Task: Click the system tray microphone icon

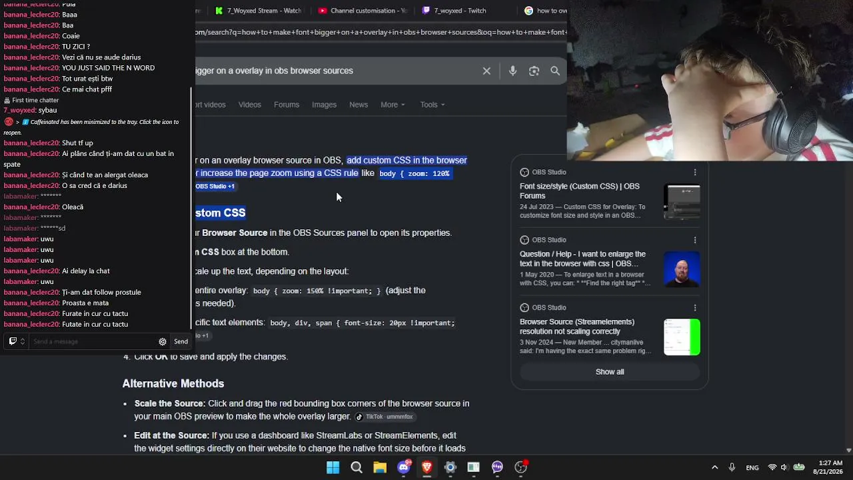Action: pyautogui.click(x=732, y=467)
